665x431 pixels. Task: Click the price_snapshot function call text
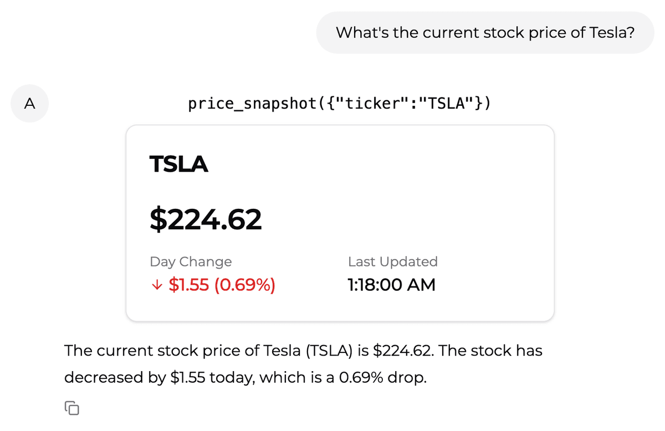coord(340,103)
